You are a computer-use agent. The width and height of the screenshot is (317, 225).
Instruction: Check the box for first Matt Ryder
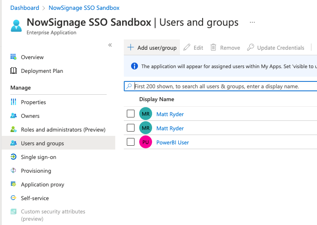pos(131,114)
